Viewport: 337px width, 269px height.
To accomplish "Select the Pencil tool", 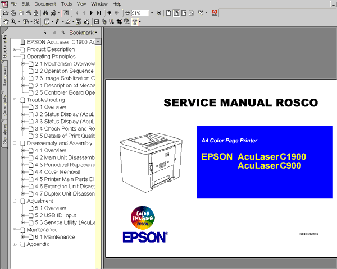I will click(57, 22).
